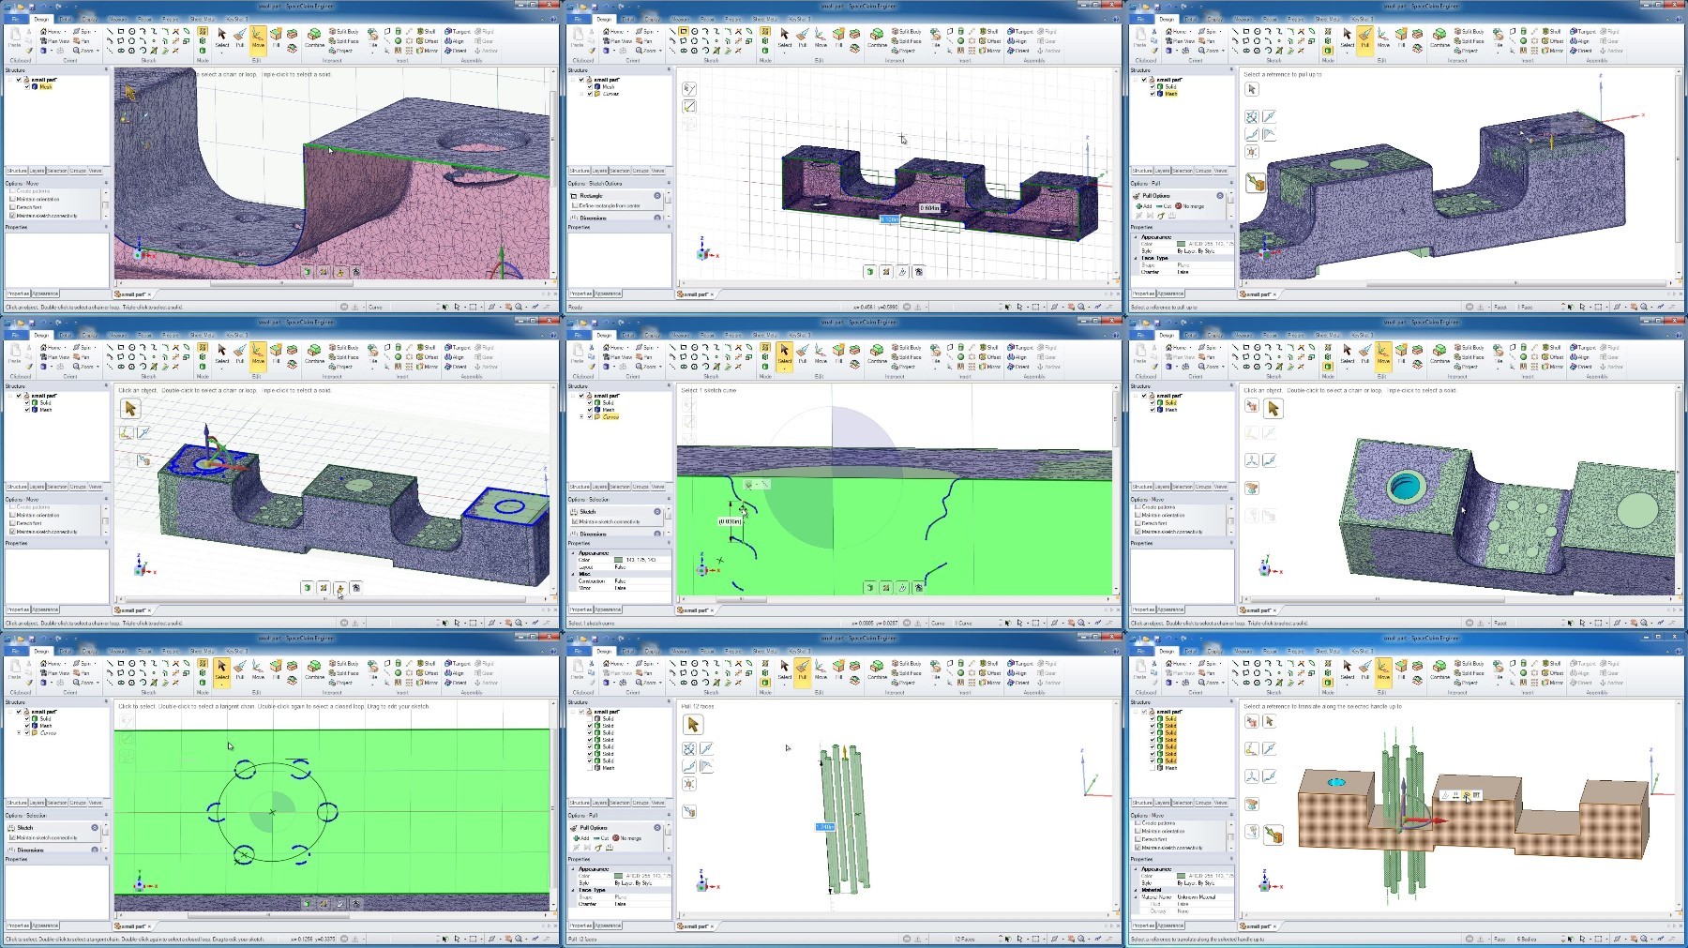Switch to the Selection panel tab in the Pull 12 faces window
This screenshot has width=1688, height=948.
click(620, 803)
